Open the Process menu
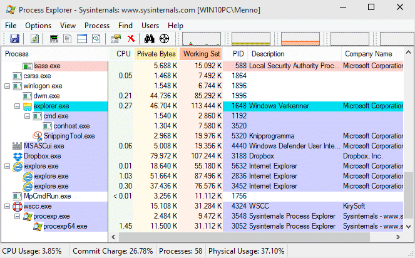The image size is (415, 258). point(97,26)
